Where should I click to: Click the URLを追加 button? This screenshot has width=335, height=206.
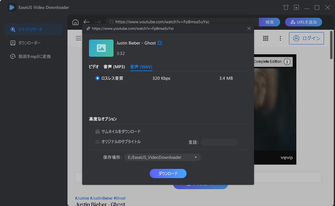pyautogui.click(x=303, y=22)
